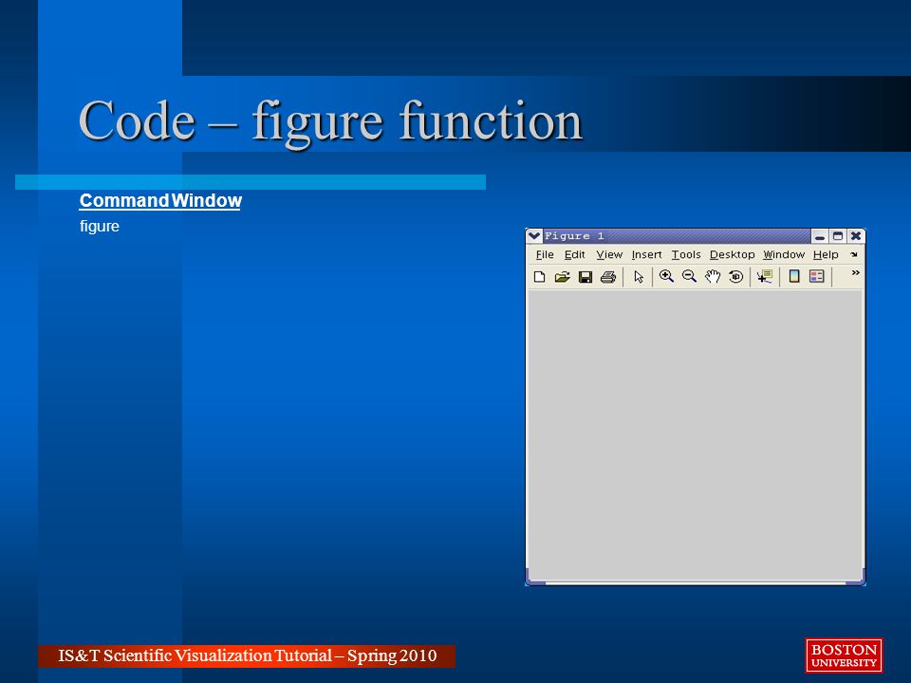The height and width of the screenshot is (683, 911).
Task: Open the Window menu
Action: [784, 254]
